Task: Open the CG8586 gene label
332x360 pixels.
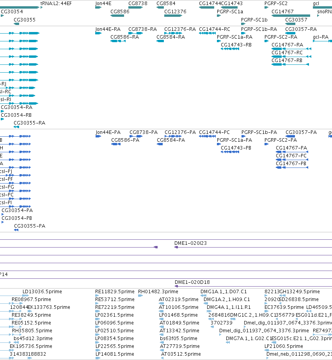Action: pos(120,12)
